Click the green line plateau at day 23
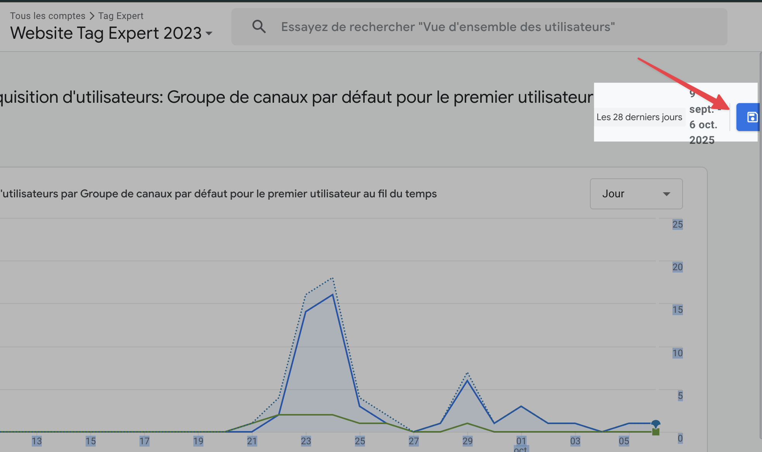This screenshot has height=452, width=762. point(306,415)
